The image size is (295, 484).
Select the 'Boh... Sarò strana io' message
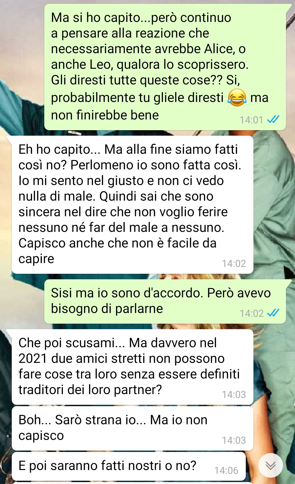[132, 428]
